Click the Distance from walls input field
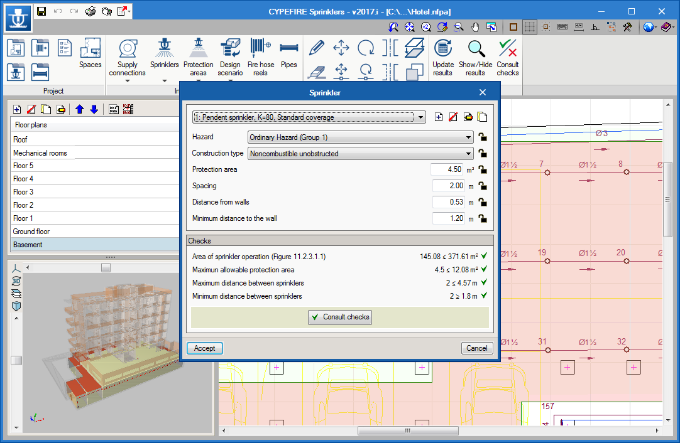The image size is (680, 443). (x=448, y=202)
